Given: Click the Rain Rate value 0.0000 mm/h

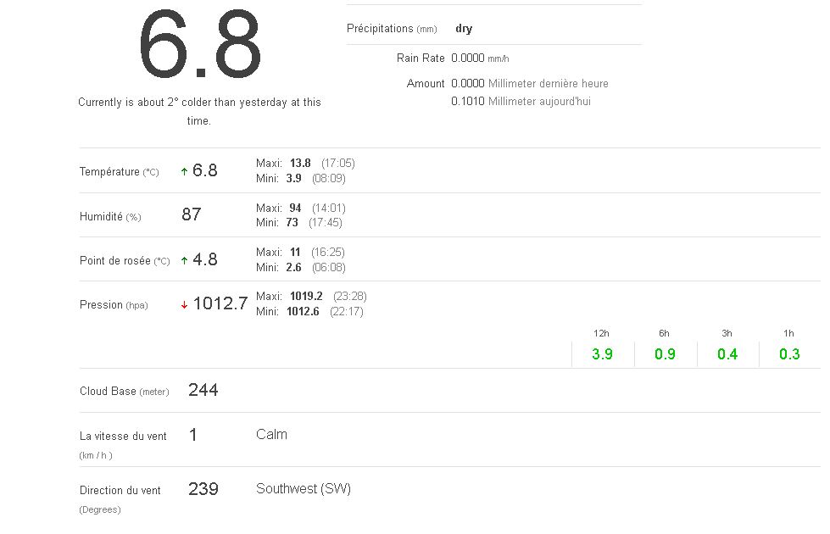Looking at the screenshot, I should click(480, 58).
